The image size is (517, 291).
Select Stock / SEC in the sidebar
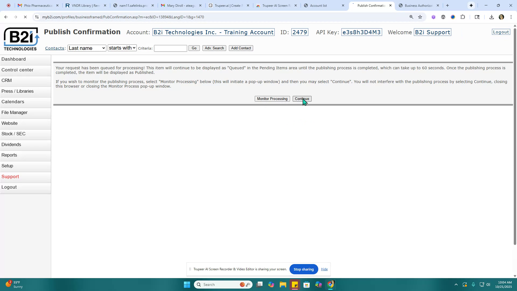[x=13, y=134]
